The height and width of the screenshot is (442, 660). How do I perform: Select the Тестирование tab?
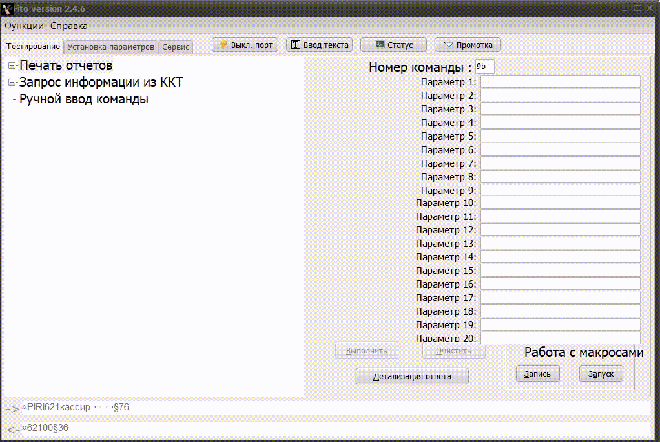[x=33, y=47]
